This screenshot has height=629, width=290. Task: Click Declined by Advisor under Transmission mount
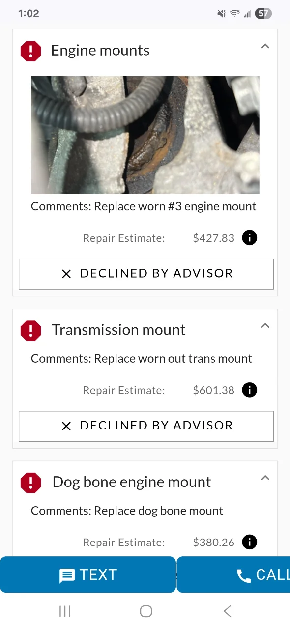tap(146, 426)
